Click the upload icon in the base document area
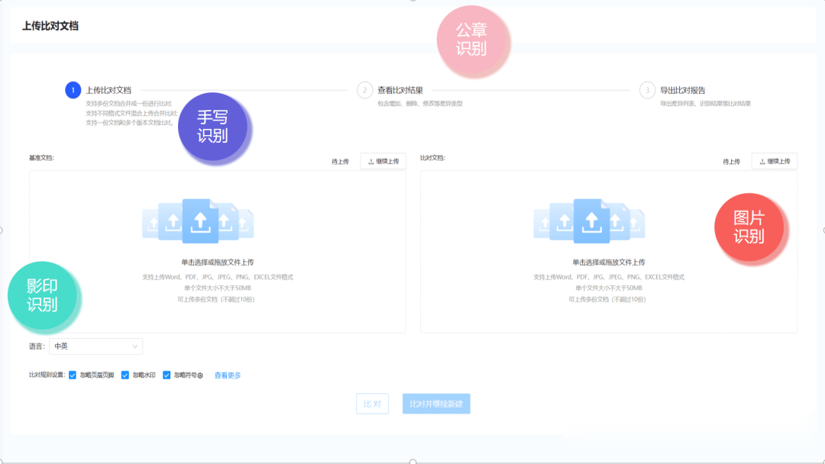The height and width of the screenshot is (464, 825). (199, 221)
